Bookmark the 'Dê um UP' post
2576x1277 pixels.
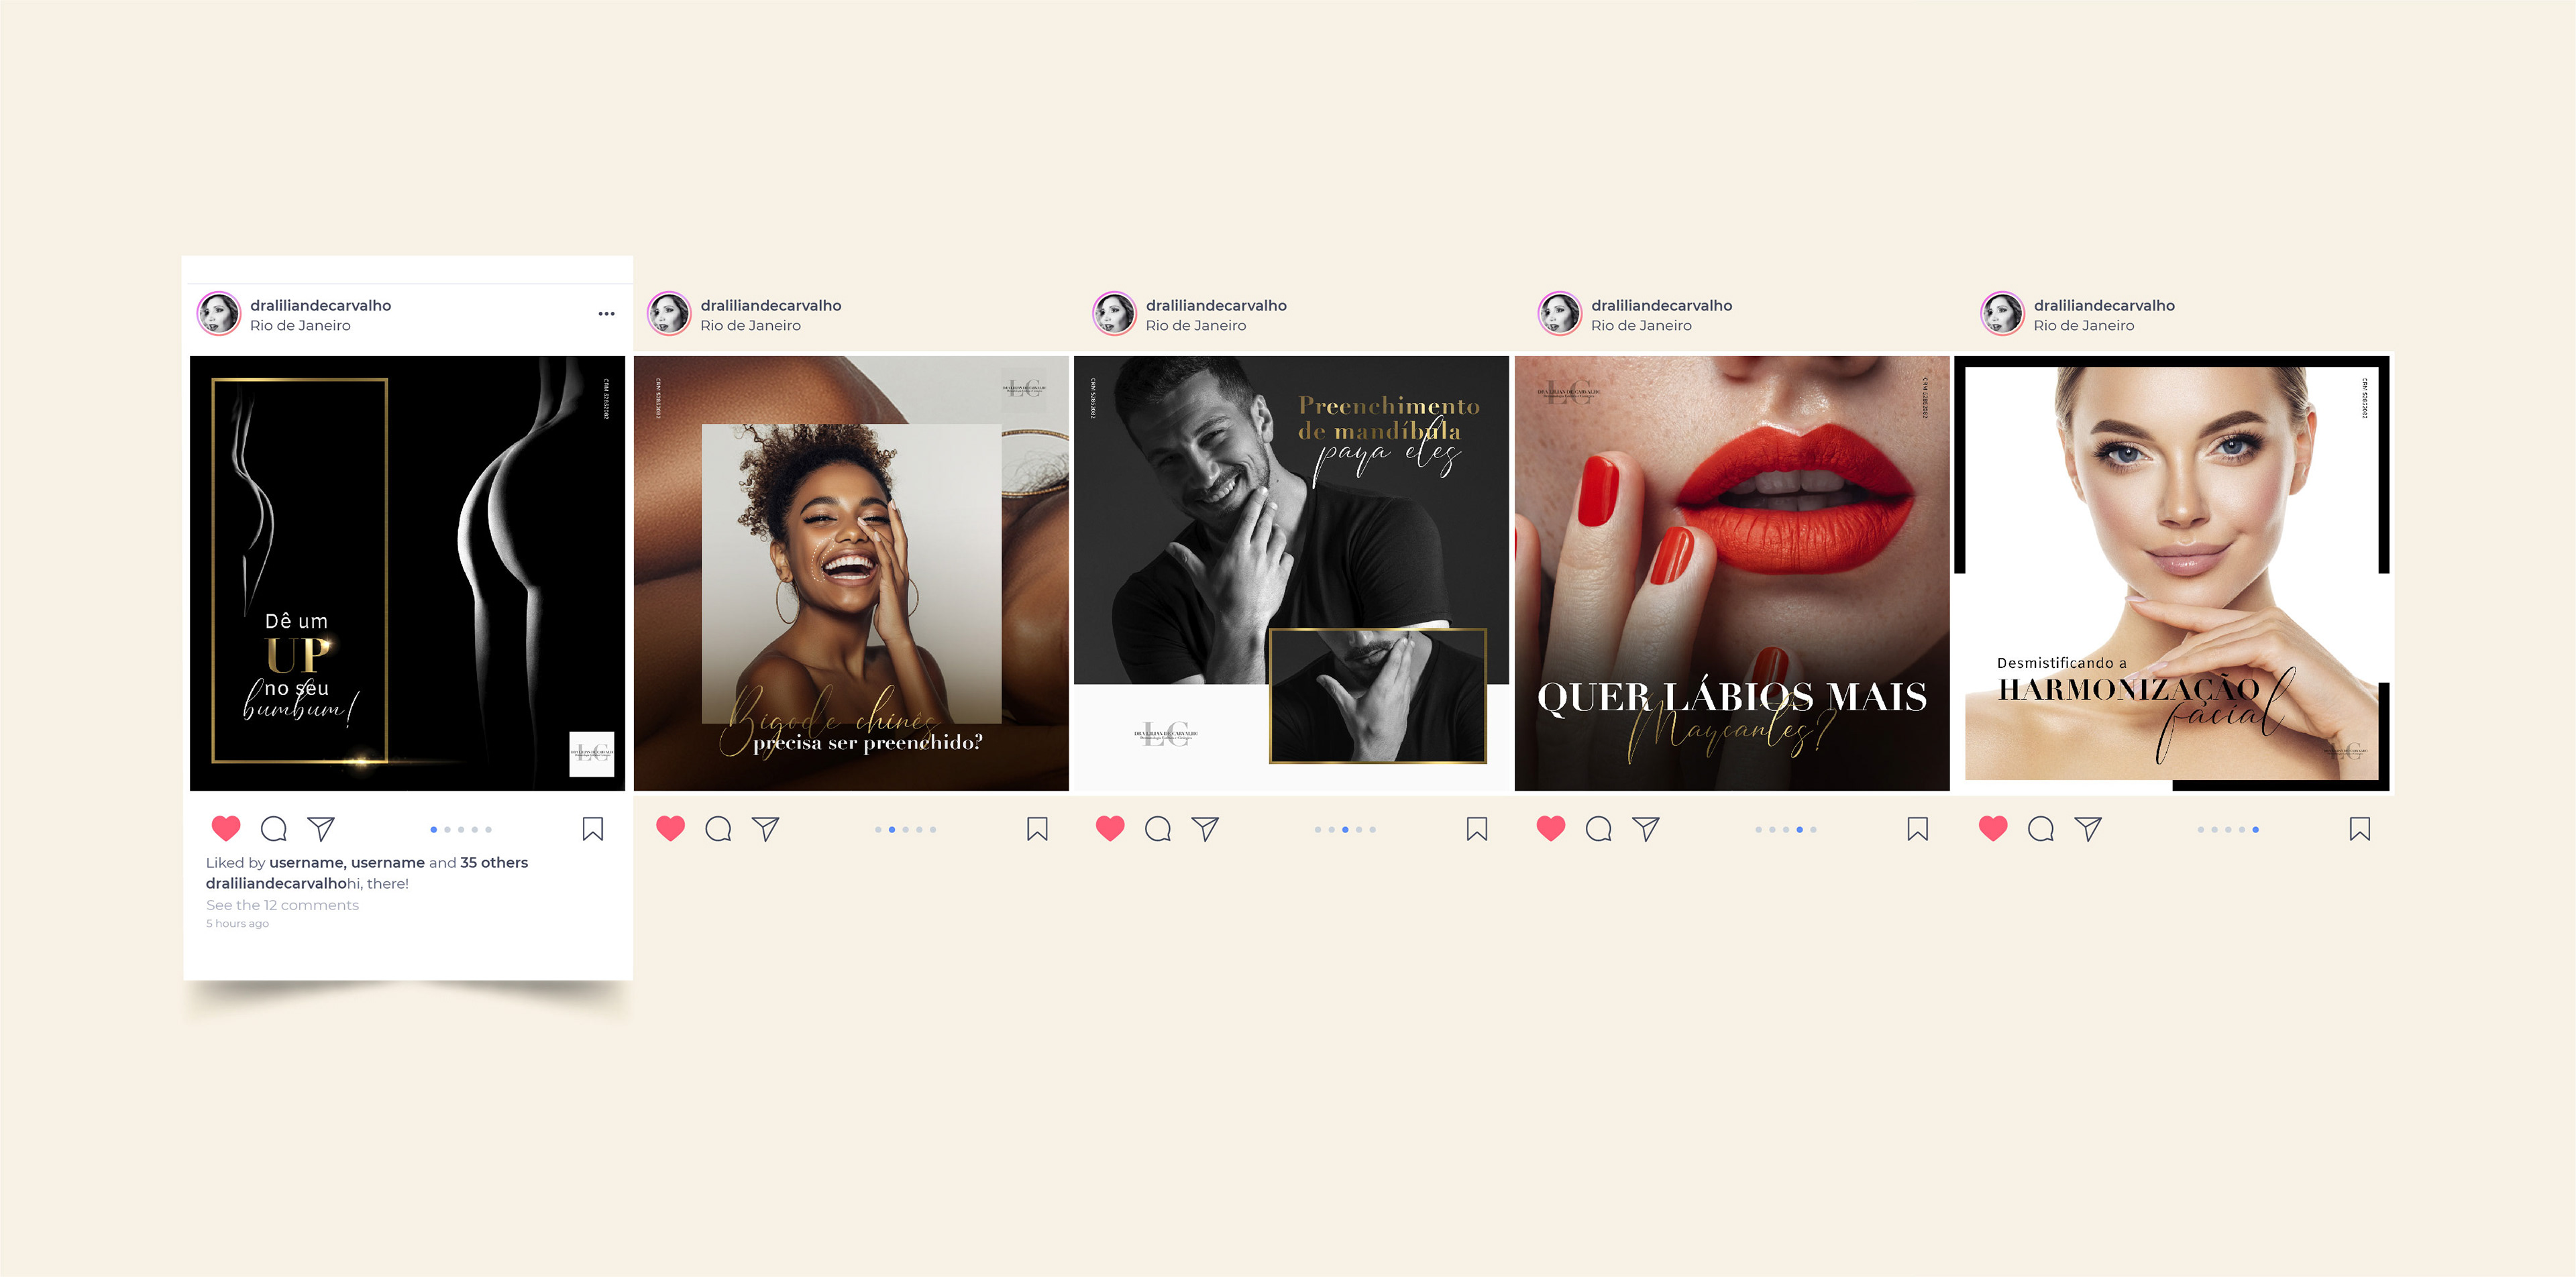593,829
